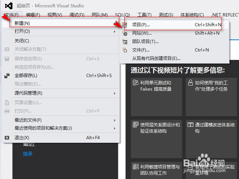Click the floppy disk icon beside 保存选定项

point(7,59)
